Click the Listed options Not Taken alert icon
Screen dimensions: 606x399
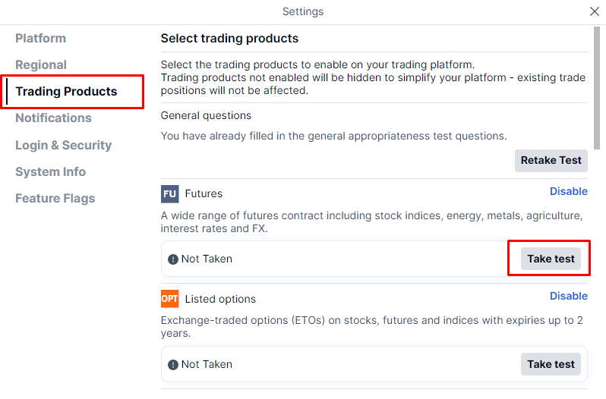coord(173,365)
